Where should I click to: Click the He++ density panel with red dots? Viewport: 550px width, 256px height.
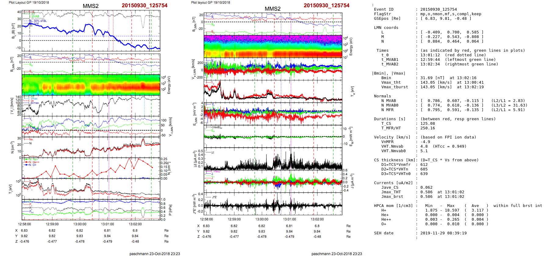[x=91, y=168]
